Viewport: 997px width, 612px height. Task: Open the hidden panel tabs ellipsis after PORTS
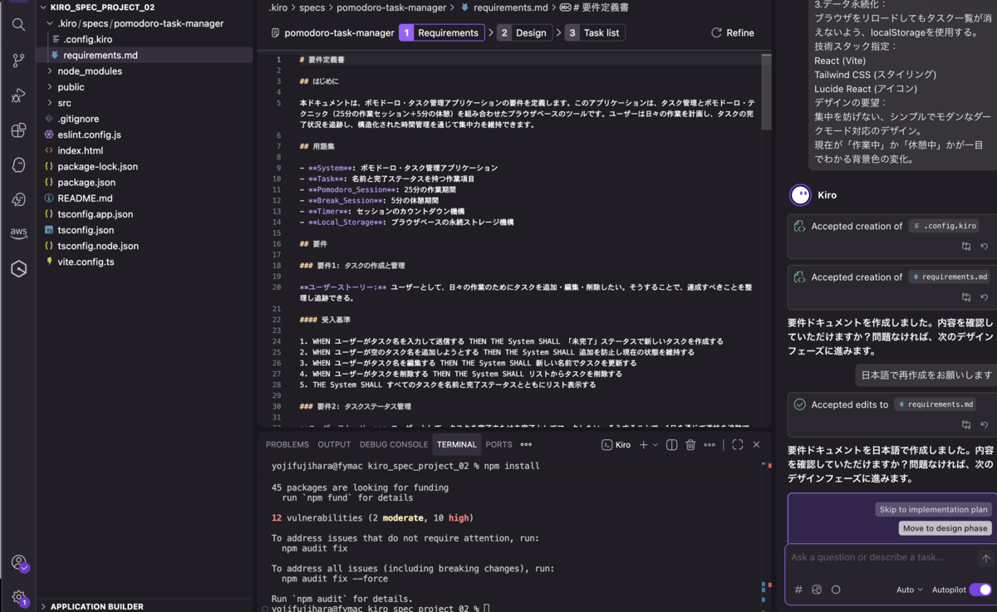[526, 445]
